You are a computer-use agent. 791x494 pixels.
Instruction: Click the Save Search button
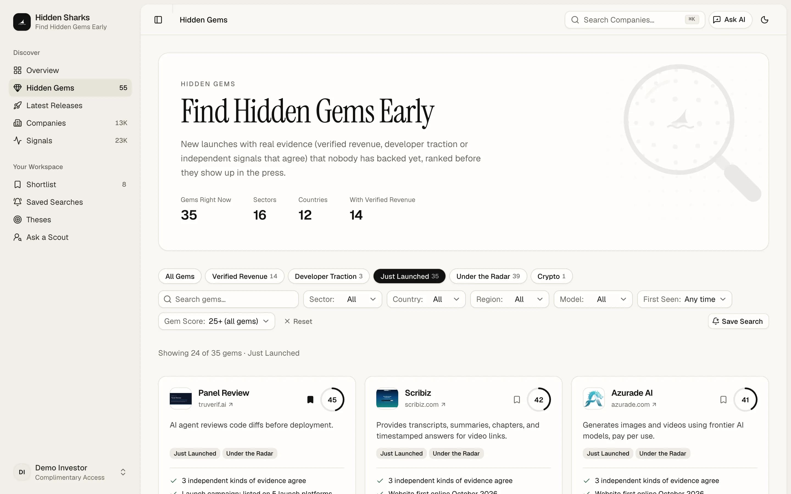click(x=738, y=321)
